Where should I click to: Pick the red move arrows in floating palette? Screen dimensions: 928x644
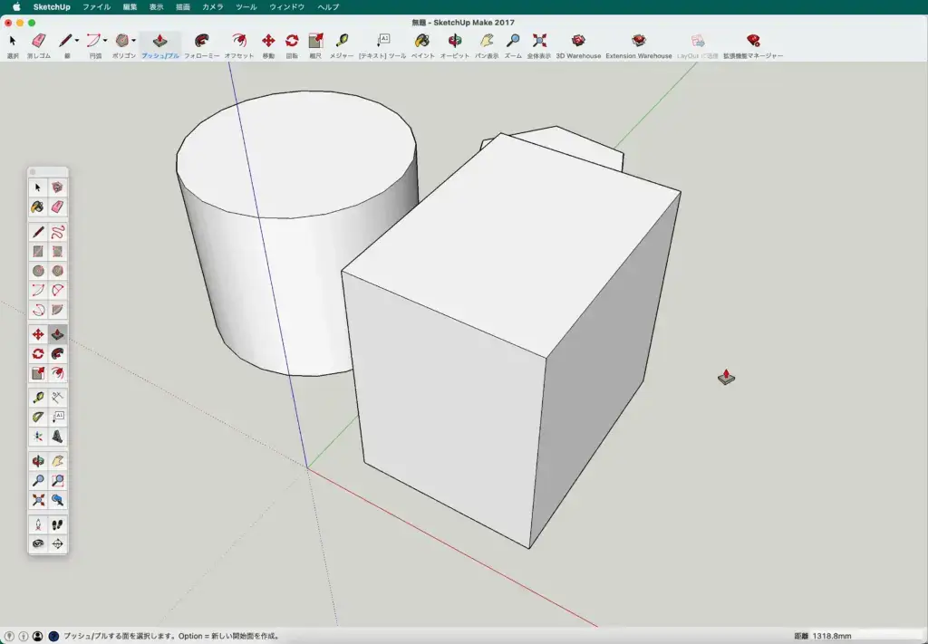coord(38,335)
